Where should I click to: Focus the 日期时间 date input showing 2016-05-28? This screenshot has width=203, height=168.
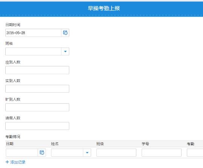coord(33,33)
